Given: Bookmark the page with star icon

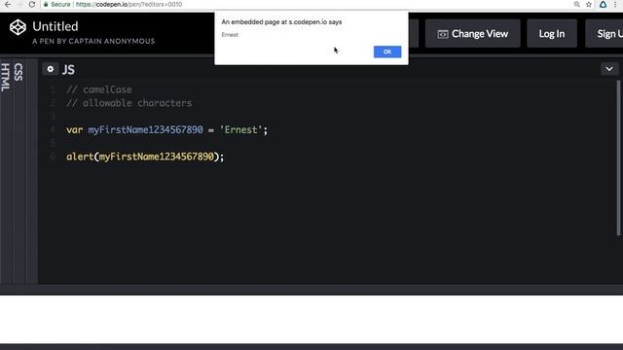Looking at the screenshot, I should [589, 4].
